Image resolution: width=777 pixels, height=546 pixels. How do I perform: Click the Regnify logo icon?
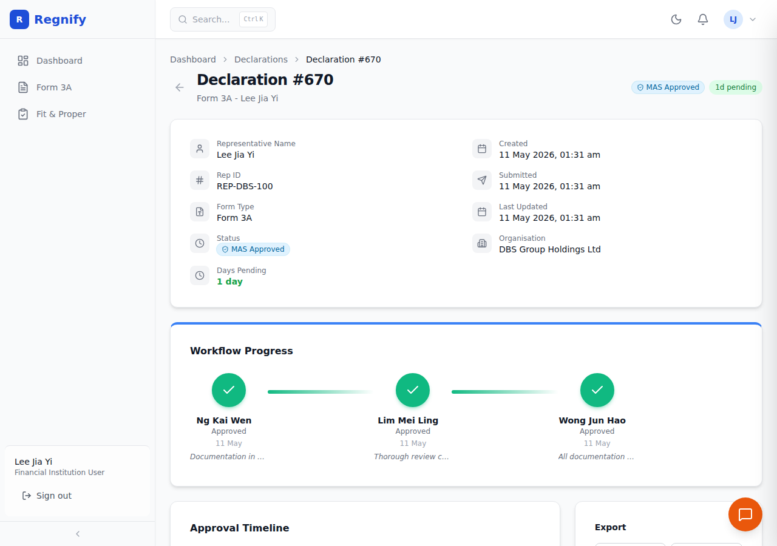point(19,19)
